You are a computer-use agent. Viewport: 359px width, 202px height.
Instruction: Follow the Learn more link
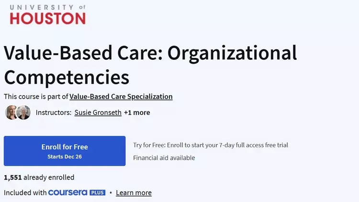134,193
